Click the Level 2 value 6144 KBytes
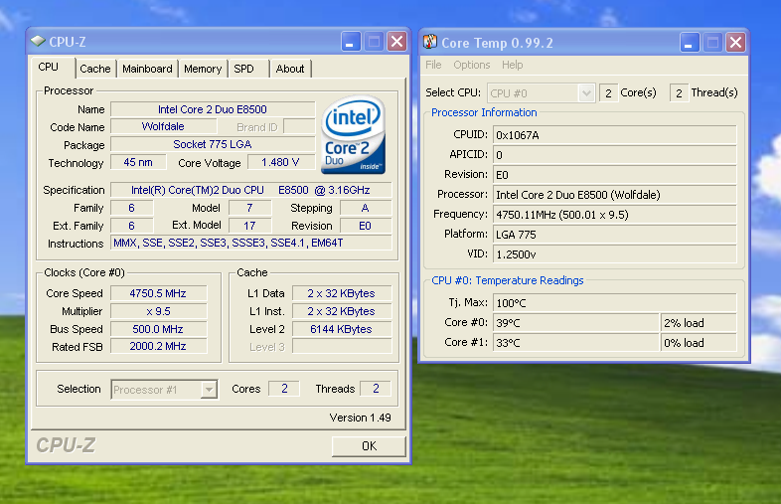Screen dimensions: 781x504 (x=342, y=329)
